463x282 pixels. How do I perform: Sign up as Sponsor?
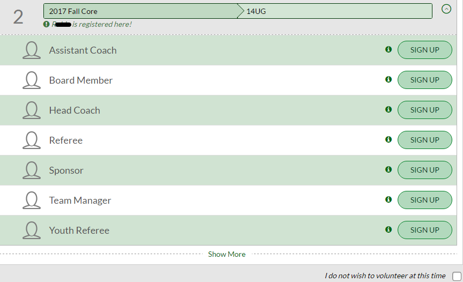point(424,170)
